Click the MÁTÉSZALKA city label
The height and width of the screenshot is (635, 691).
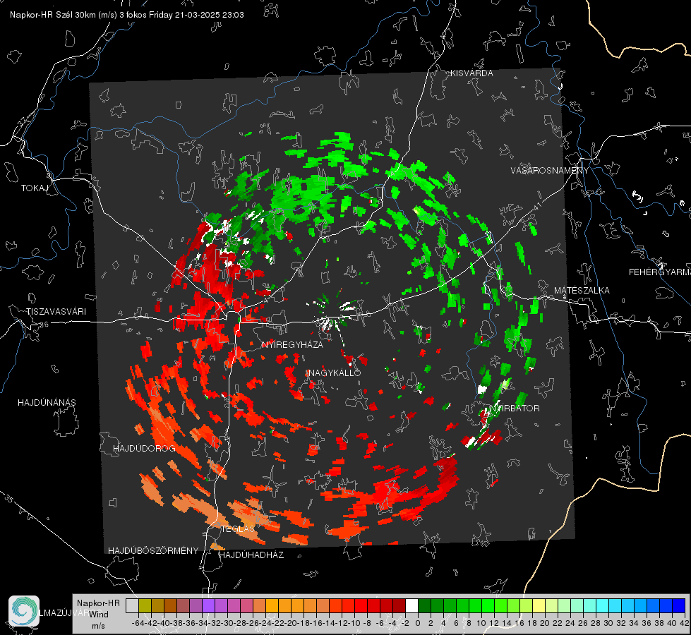(582, 291)
